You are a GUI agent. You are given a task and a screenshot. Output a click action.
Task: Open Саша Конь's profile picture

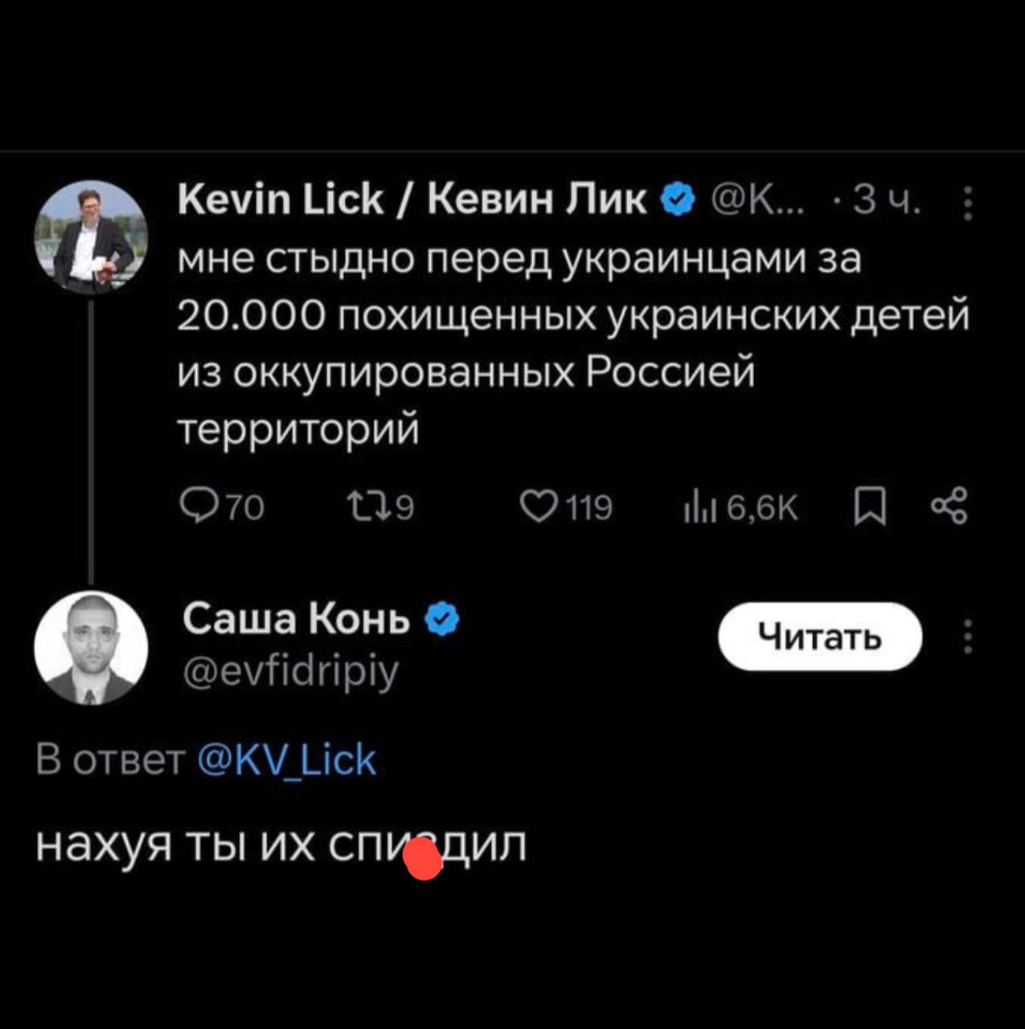pos(91,649)
